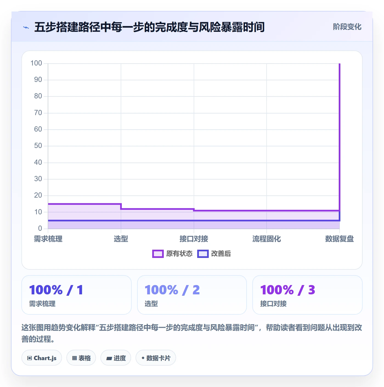
Task: Click the bar icon in 进度 chip
Action: point(109,358)
